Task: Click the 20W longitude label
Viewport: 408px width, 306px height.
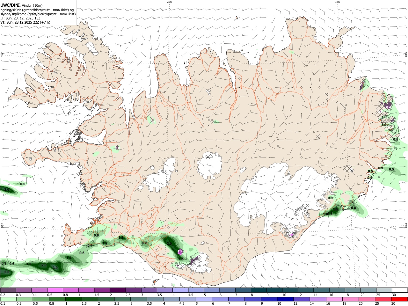Action: coord(170,2)
